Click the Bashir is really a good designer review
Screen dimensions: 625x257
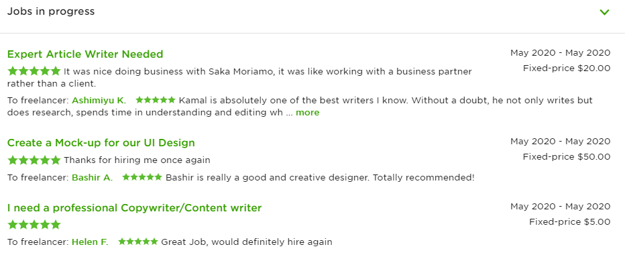tap(320, 177)
